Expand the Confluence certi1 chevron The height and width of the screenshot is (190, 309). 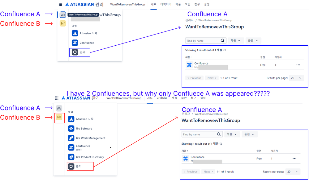(x=110, y=147)
